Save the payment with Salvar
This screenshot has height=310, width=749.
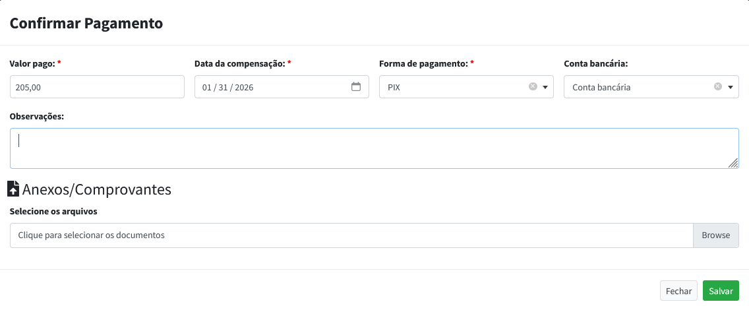(721, 291)
